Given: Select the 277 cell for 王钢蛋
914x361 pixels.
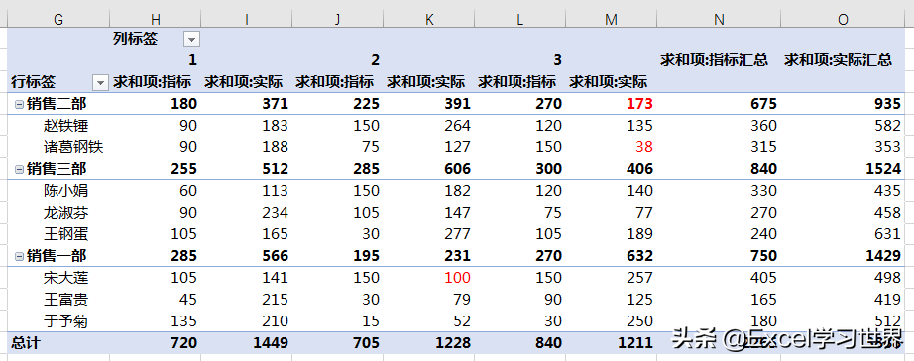Looking at the screenshot, I should click(429, 234).
